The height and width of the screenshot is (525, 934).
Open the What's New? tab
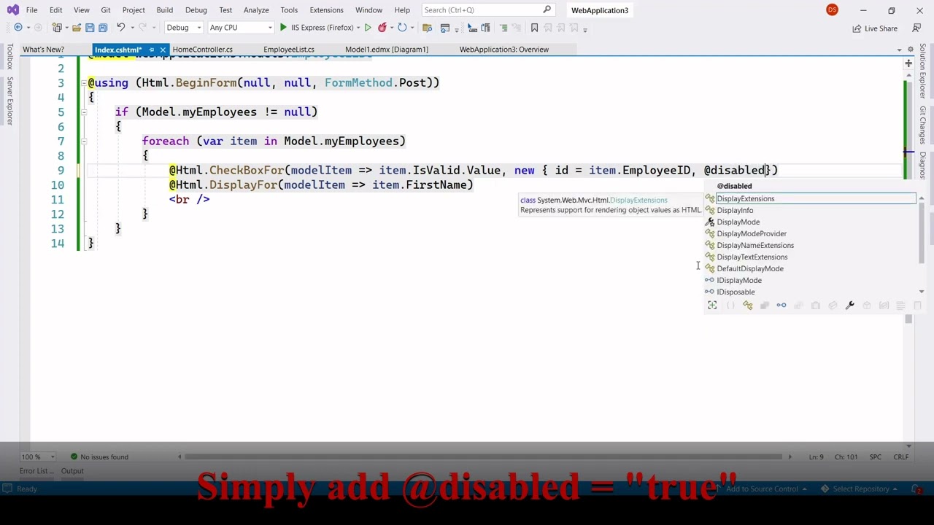pyautogui.click(x=43, y=50)
